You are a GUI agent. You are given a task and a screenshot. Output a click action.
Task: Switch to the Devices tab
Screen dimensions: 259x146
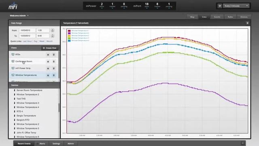click(244, 17)
